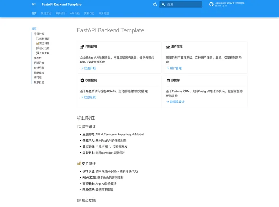Select the 首页 navigation tab
This screenshot has width=279, height=207.
34,13
